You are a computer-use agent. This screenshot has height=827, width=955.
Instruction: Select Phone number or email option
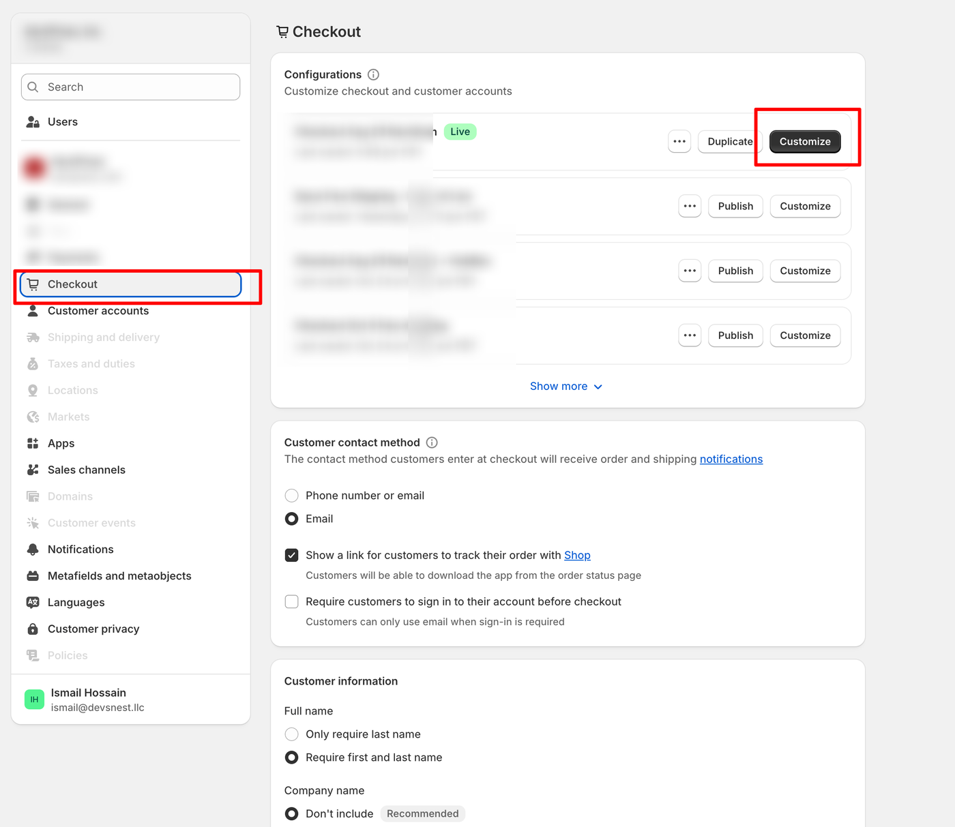(x=291, y=496)
